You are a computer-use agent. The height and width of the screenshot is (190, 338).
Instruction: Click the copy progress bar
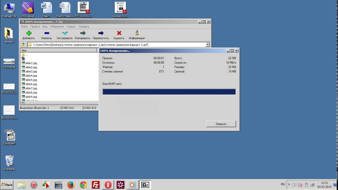tap(169, 92)
